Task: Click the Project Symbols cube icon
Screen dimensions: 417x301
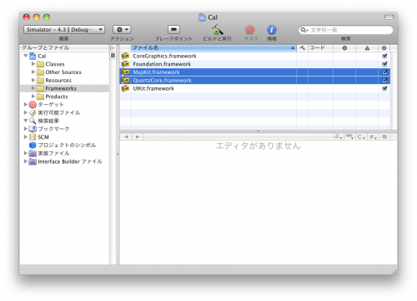Action: pyautogui.click(x=33, y=146)
